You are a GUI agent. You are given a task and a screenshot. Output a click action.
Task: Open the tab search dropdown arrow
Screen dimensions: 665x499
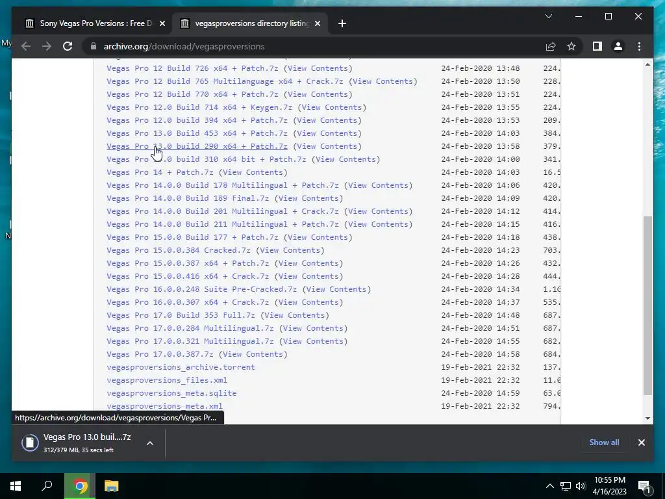tap(548, 16)
